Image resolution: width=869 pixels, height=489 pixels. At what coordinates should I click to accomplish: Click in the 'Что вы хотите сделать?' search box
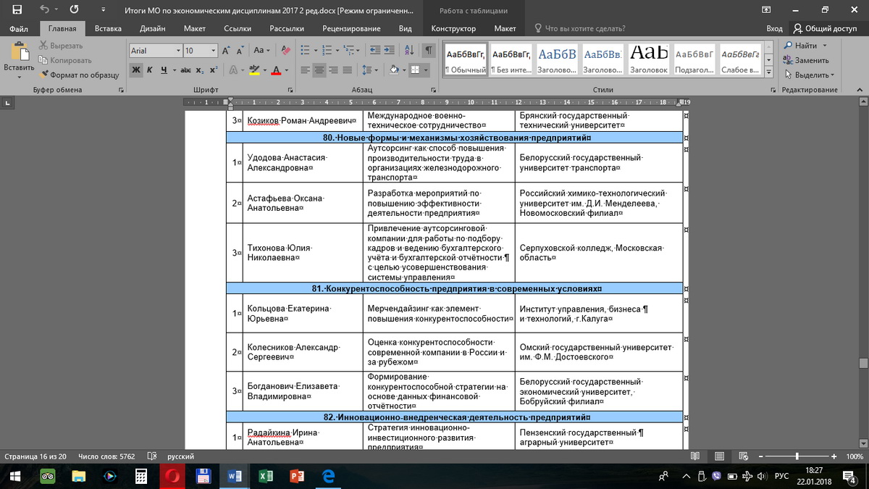point(580,28)
